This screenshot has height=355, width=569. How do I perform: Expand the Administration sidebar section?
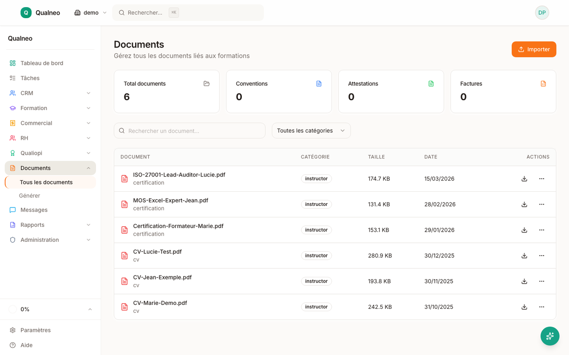(50, 240)
